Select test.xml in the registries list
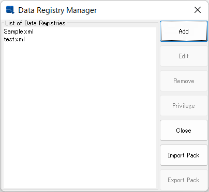The image size is (209, 192). 14,39
